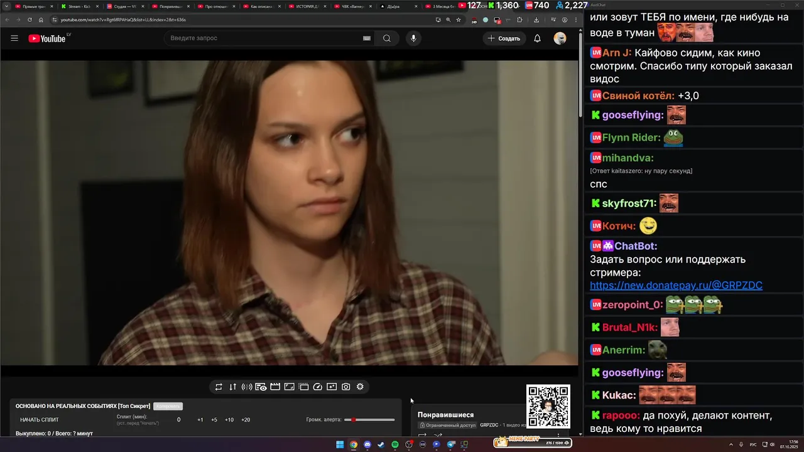Click the gray copy button beside the split title
The height and width of the screenshot is (452, 804).
(168, 406)
